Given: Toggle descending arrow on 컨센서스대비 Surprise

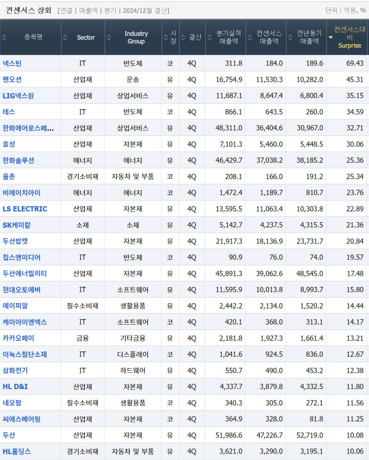Looking at the screenshot, I should [x=331, y=38].
